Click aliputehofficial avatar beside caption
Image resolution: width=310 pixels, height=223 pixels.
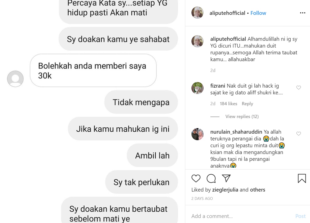pos(198,41)
